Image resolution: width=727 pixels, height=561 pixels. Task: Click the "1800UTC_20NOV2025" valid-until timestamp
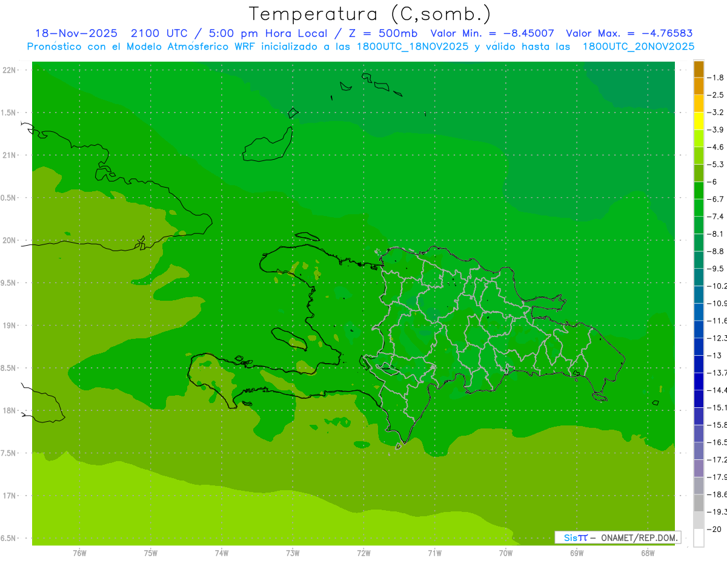[x=638, y=47]
